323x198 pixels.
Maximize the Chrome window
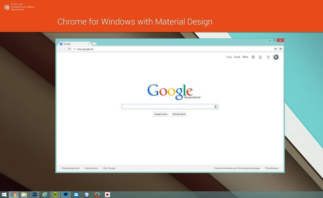274,40
